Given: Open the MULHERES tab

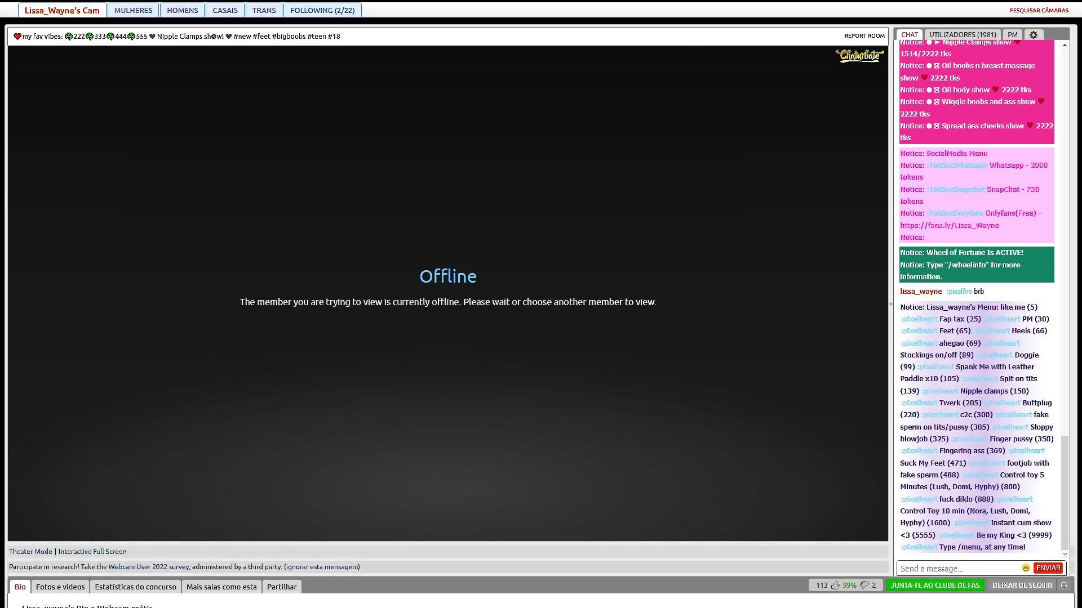Looking at the screenshot, I should [x=133, y=10].
